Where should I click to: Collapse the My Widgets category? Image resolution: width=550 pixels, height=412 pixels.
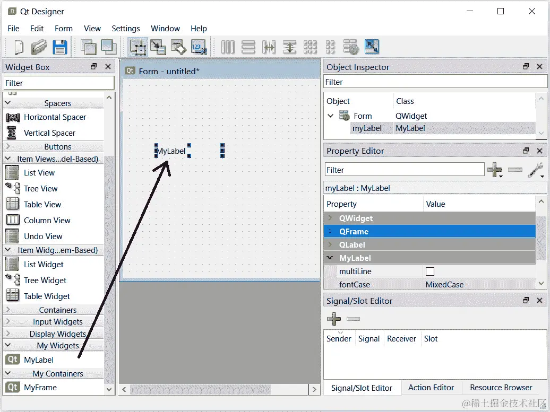pyautogui.click(x=8, y=345)
